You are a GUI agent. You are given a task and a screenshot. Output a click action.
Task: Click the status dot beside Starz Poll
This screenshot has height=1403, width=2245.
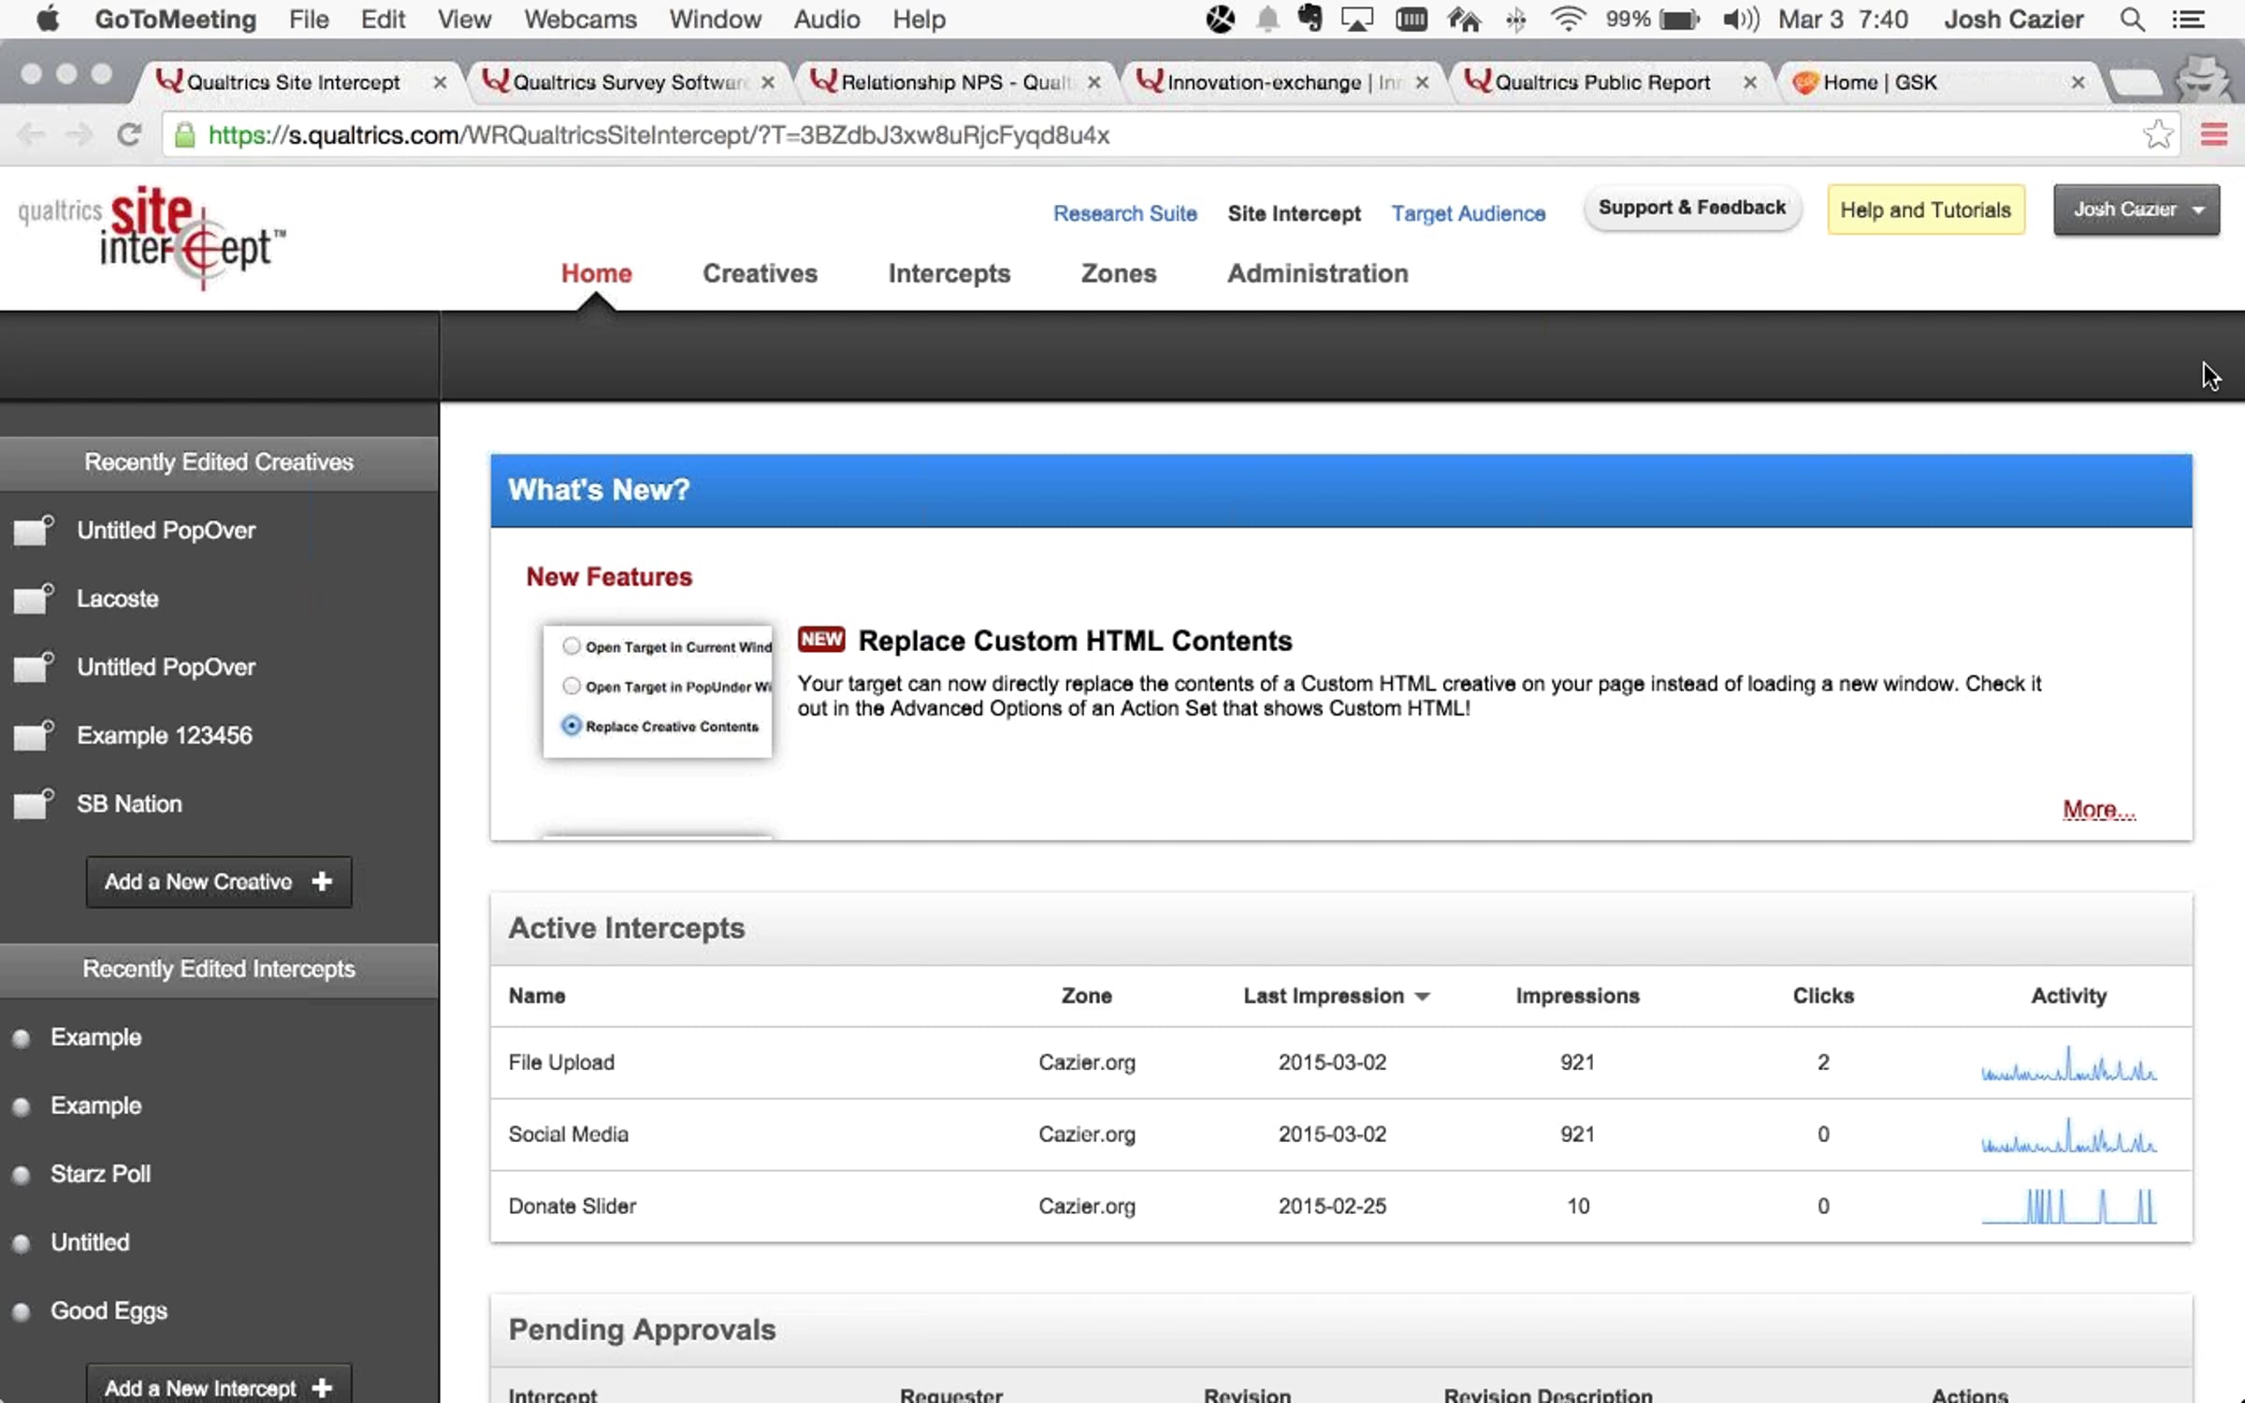[x=22, y=1175]
